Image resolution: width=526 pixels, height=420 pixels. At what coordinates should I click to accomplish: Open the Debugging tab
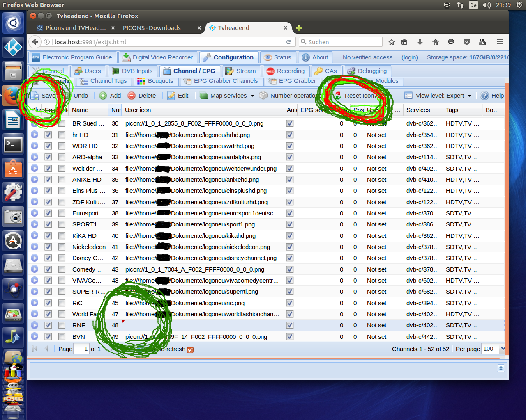[367, 71]
